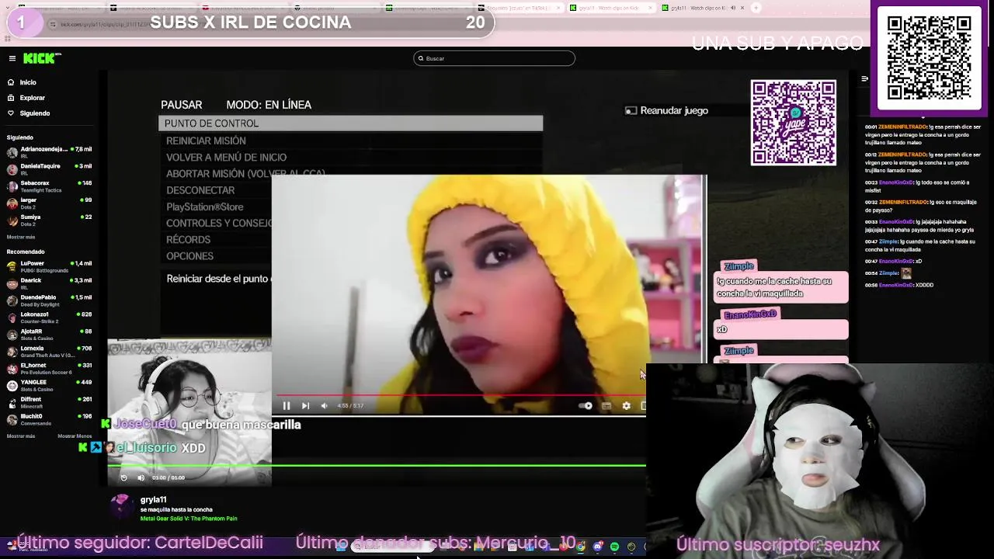Click the Buscar search field
This screenshot has height=559, width=994.
coord(494,58)
